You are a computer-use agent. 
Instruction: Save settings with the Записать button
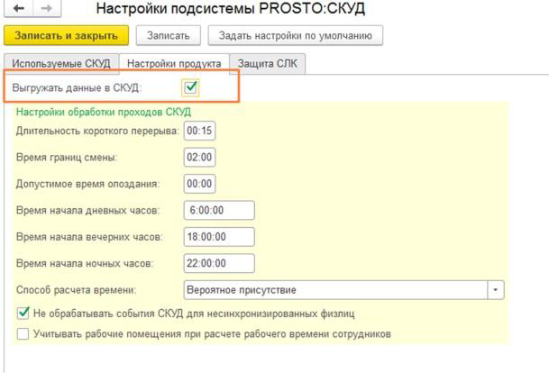168,36
